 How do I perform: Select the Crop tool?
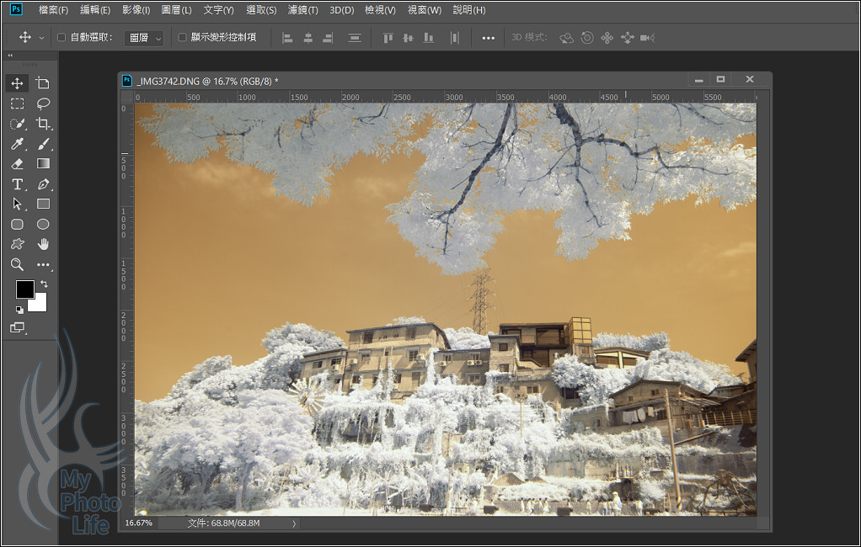coord(43,124)
